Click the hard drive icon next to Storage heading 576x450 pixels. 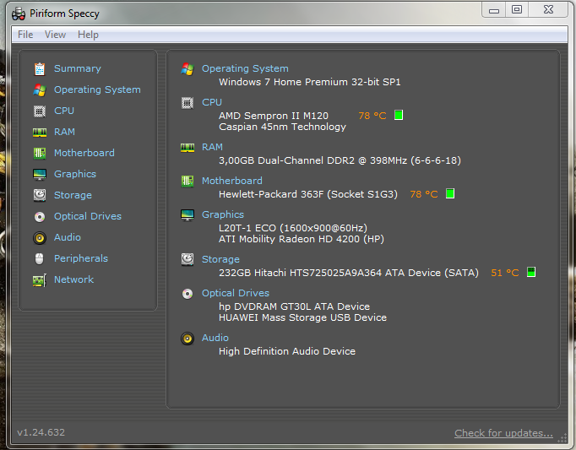point(187,259)
